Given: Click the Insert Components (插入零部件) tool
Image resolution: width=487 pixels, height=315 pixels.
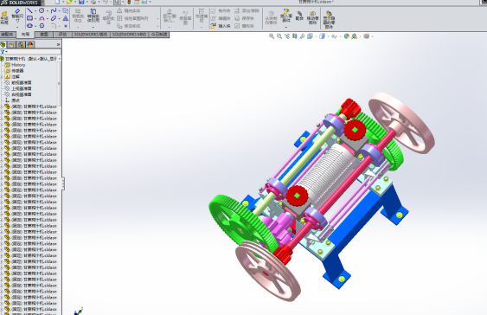Looking at the screenshot, I should pos(286,16).
